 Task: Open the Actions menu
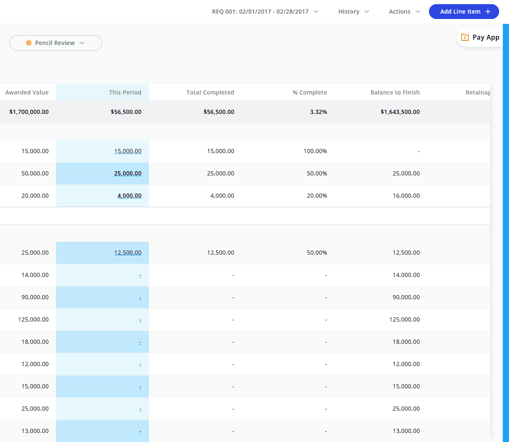(404, 12)
